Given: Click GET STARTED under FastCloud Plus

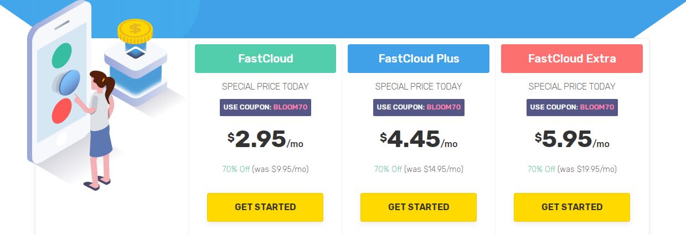Looking at the screenshot, I should point(419,207).
